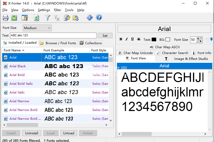This screenshot has height=142, width=214.
Task: Switch to Collections tab
Action: pyautogui.click(x=90, y=43)
